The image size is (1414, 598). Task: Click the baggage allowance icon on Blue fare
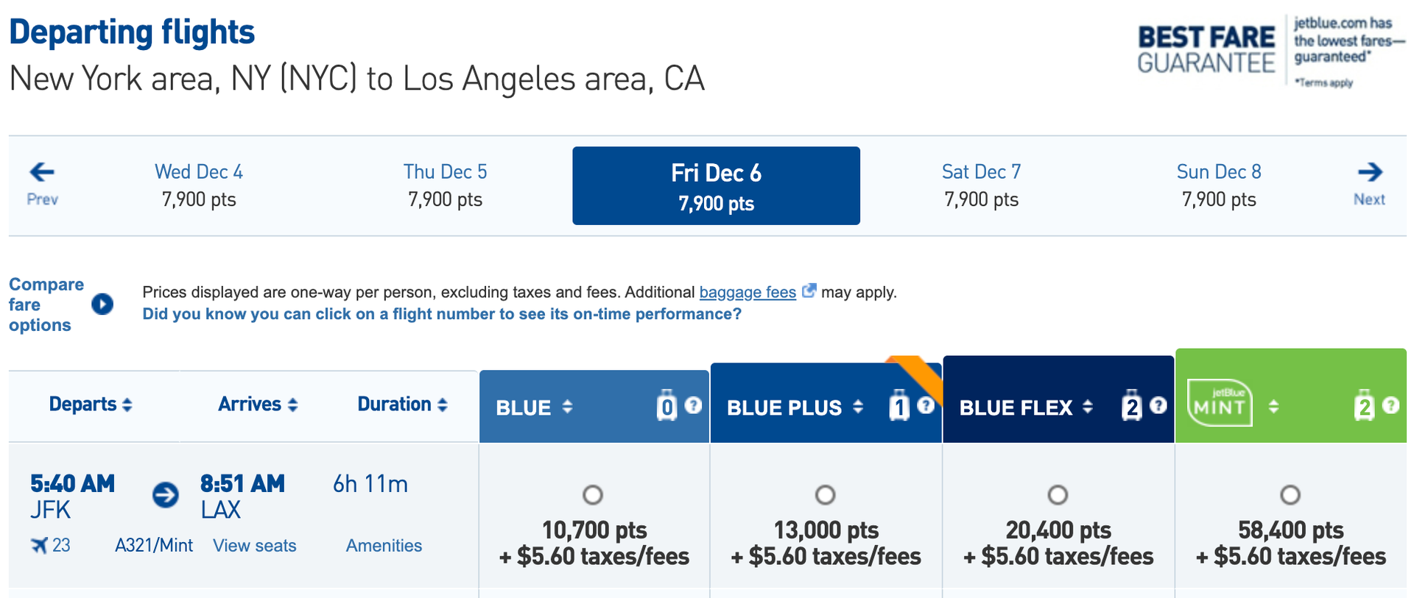[x=666, y=405]
